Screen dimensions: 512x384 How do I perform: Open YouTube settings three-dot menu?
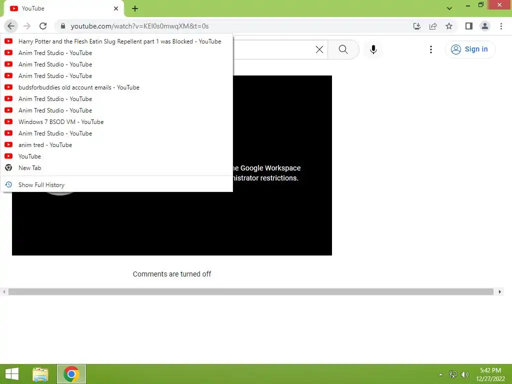[430, 49]
